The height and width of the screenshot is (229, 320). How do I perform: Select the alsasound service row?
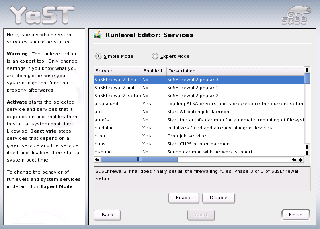[199, 104]
